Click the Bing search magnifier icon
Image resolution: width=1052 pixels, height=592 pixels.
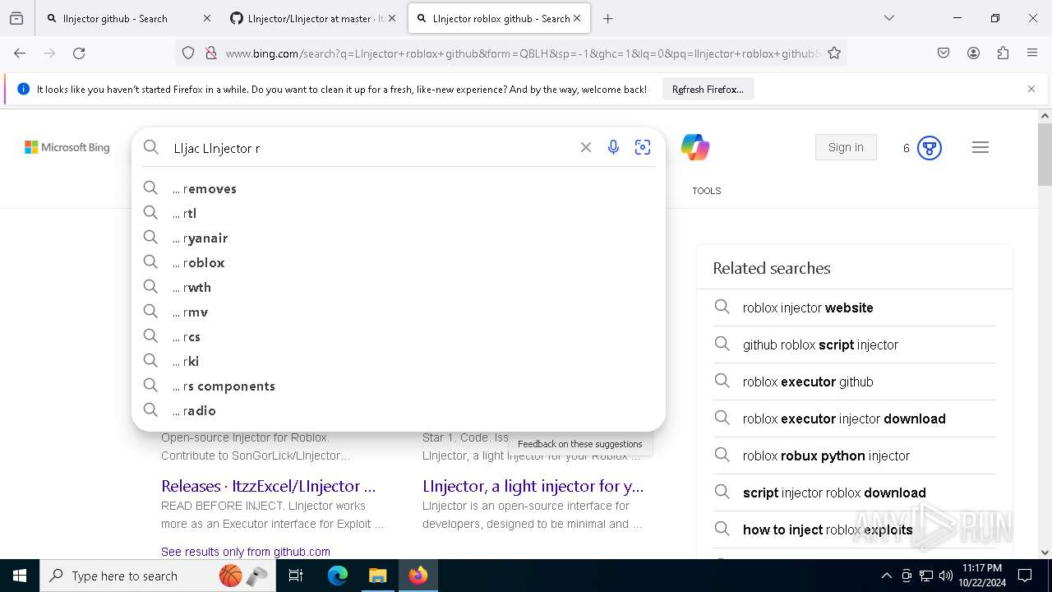[x=151, y=147]
